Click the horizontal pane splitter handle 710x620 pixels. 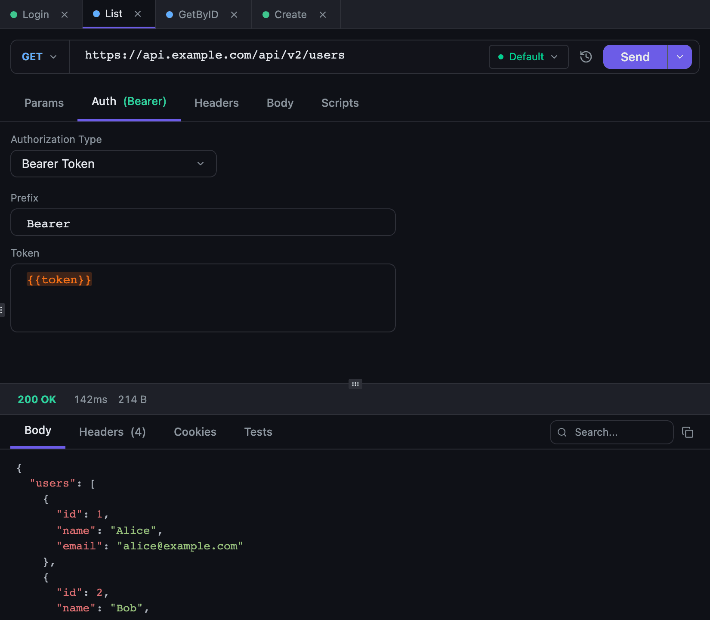tap(355, 384)
